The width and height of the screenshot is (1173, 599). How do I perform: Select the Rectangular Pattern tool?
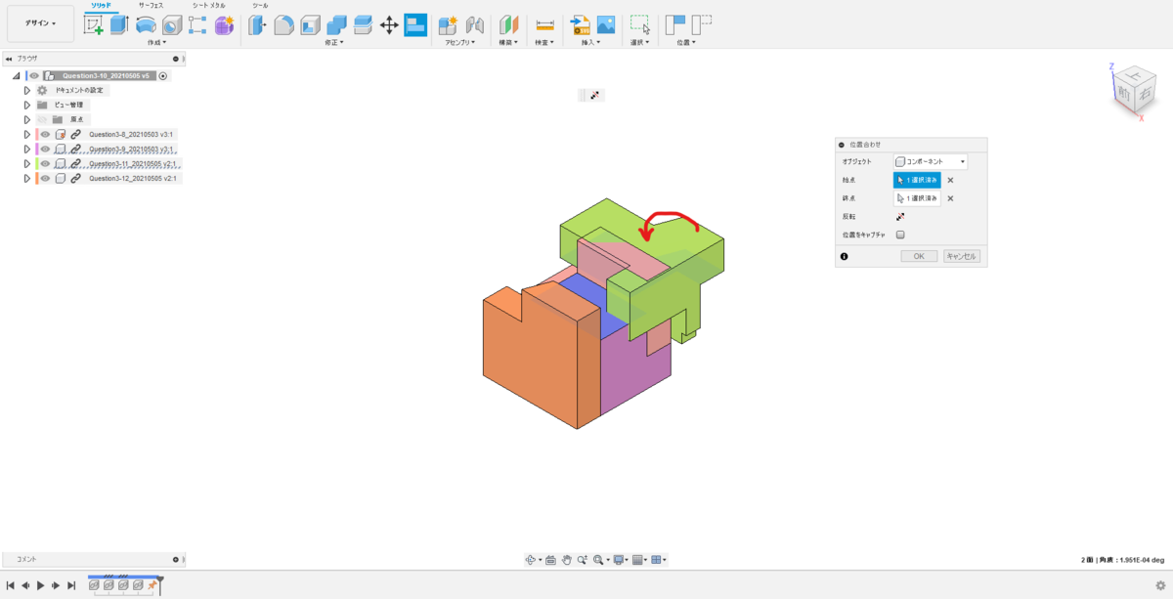coord(197,25)
